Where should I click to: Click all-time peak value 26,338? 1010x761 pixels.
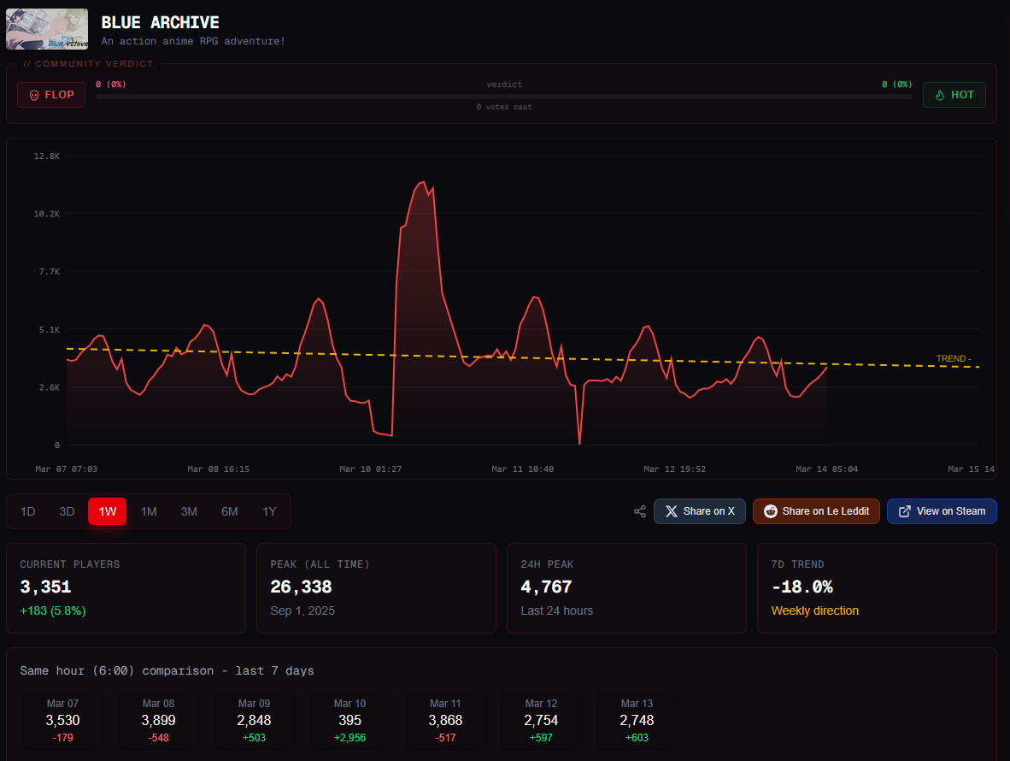(x=301, y=587)
